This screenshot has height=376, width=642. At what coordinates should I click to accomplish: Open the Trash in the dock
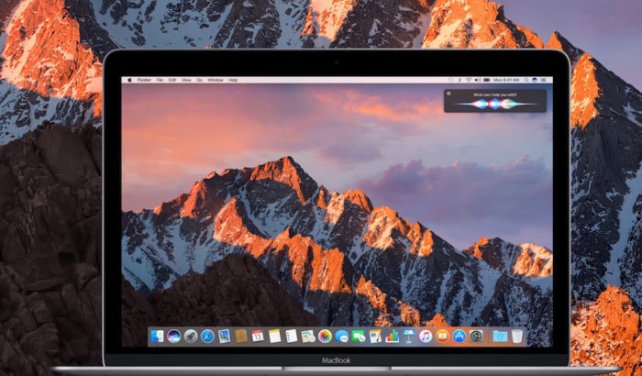coord(516,337)
